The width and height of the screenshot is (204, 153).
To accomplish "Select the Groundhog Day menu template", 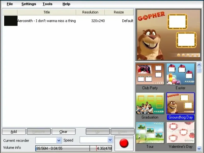I will (181, 104).
